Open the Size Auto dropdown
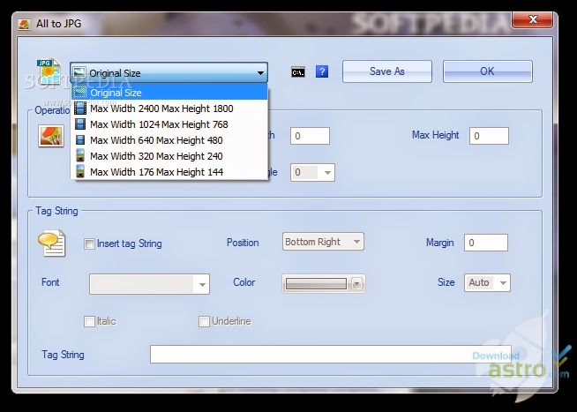Image resolution: width=577 pixels, height=412 pixels. click(487, 282)
